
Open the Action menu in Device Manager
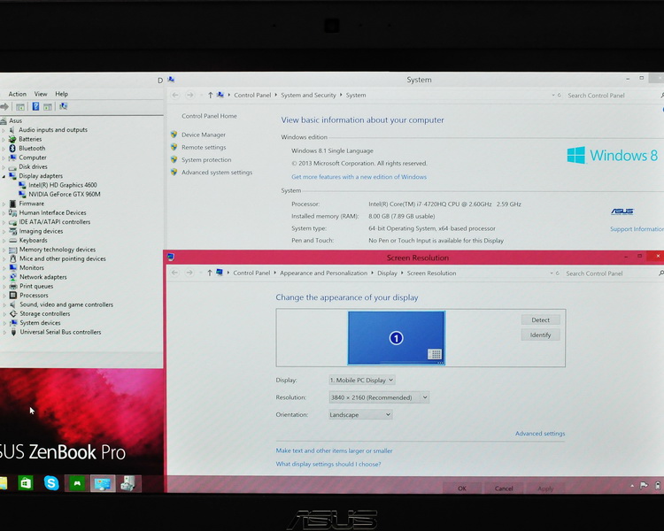(x=18, y=94)
